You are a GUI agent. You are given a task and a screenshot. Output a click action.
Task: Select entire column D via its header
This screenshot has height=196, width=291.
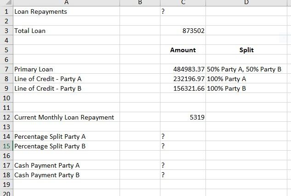pyautogui.click(x=246, y=3)
